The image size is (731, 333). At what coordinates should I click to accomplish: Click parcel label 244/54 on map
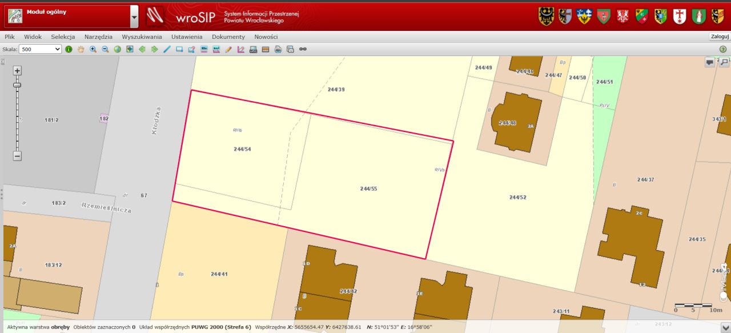(x=242, y=149)
